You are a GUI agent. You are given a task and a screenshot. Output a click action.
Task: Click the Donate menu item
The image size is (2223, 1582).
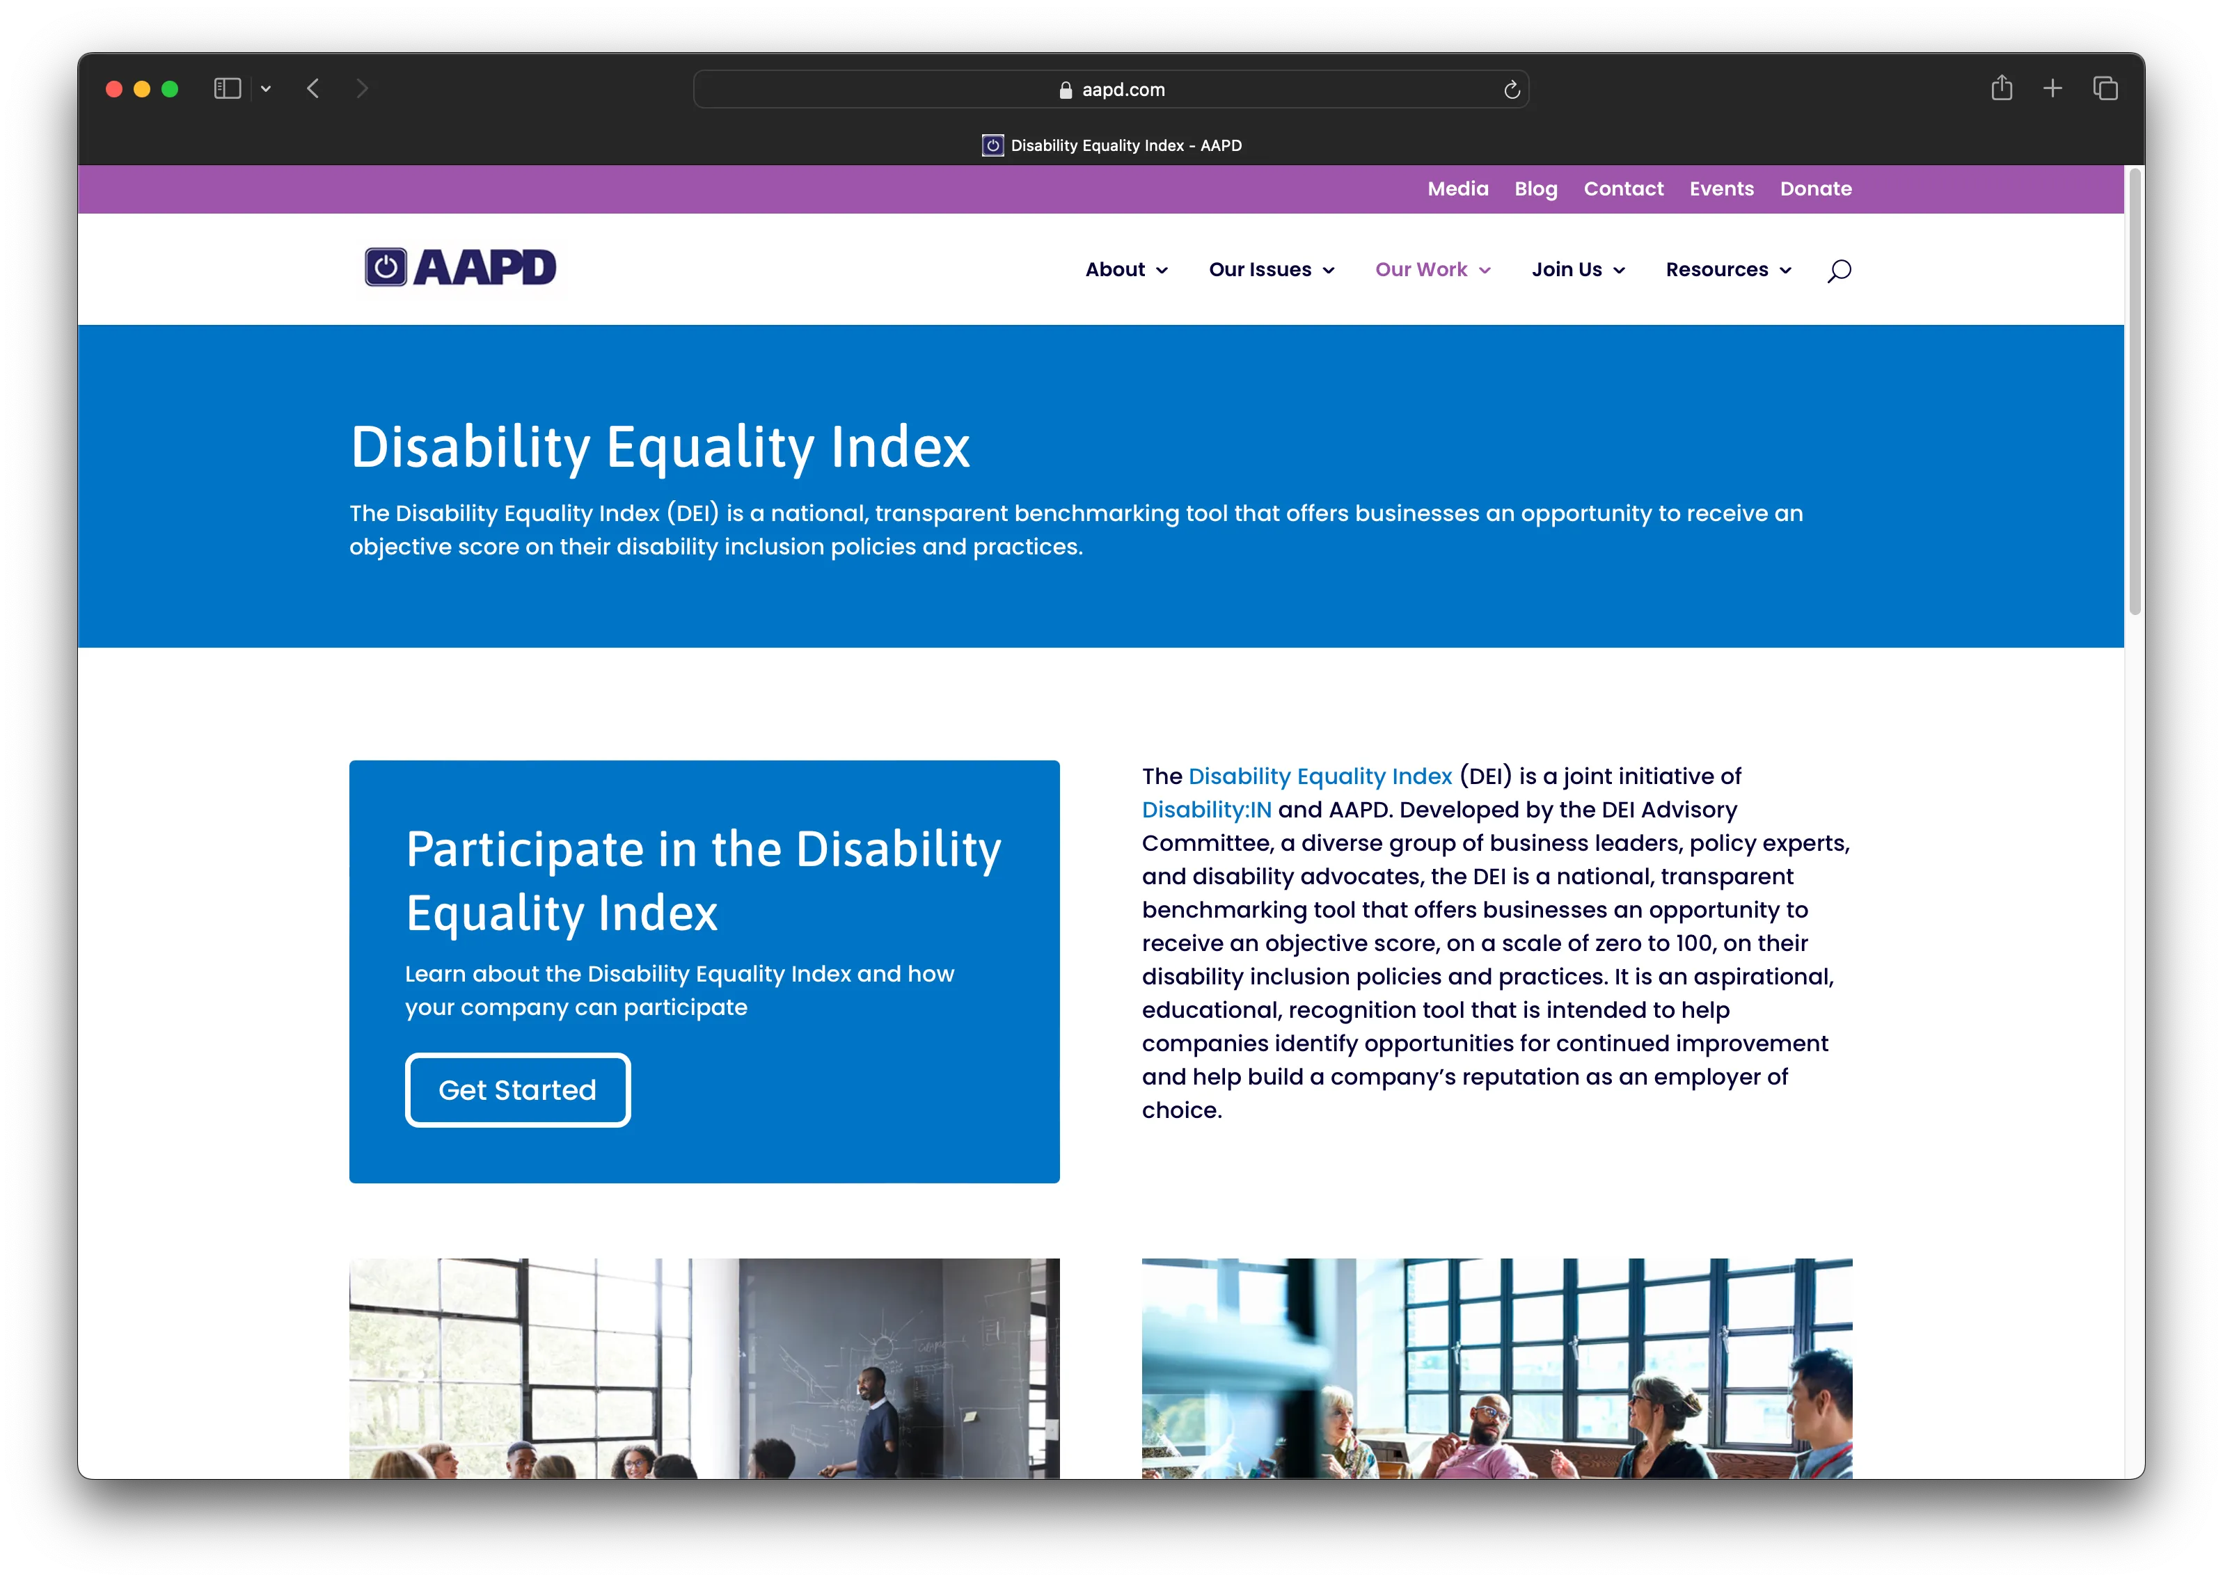click(x=1815, y=189)
